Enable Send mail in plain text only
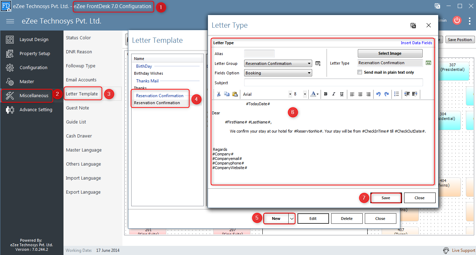 point(360,72)
